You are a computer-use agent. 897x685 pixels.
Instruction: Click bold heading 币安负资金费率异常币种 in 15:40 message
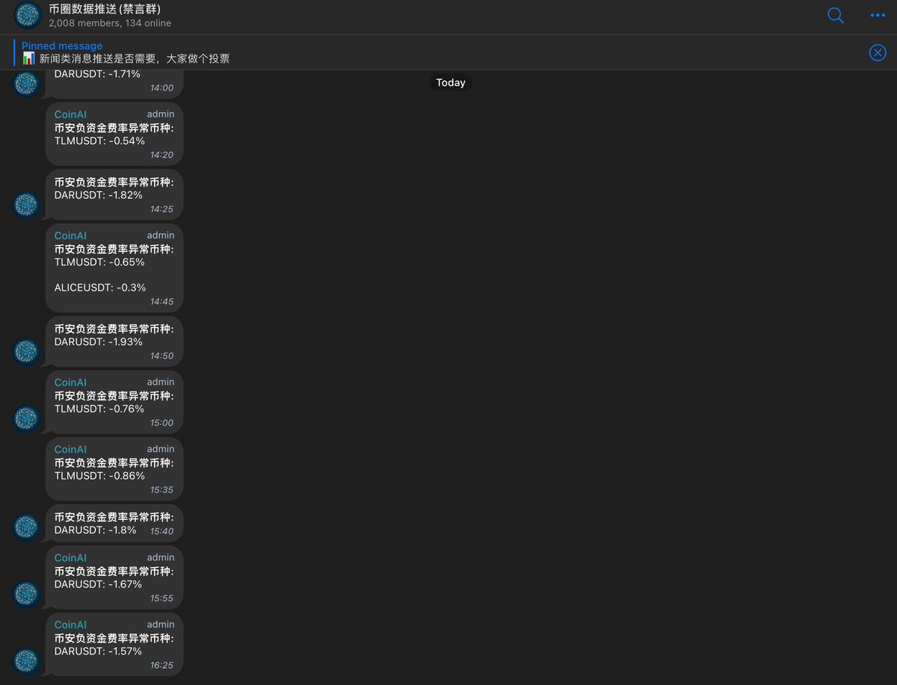[114, 517]
